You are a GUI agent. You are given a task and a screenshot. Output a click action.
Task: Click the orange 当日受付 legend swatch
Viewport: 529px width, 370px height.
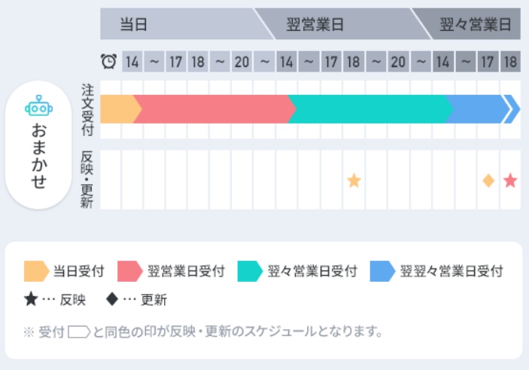tap(37, 271)
